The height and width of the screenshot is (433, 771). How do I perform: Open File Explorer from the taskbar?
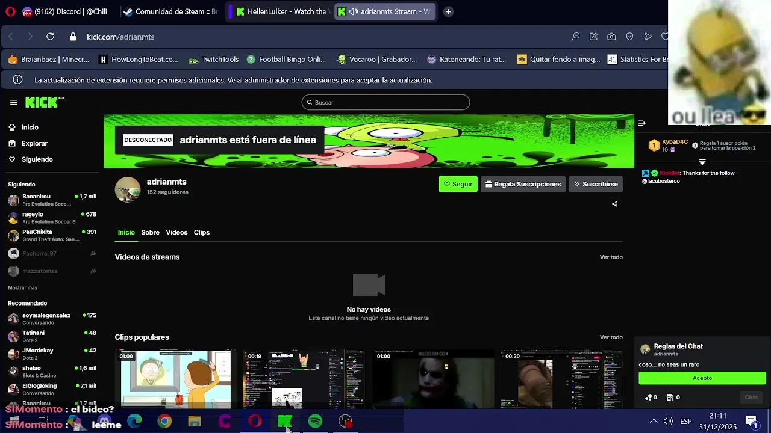pos(195,422)
